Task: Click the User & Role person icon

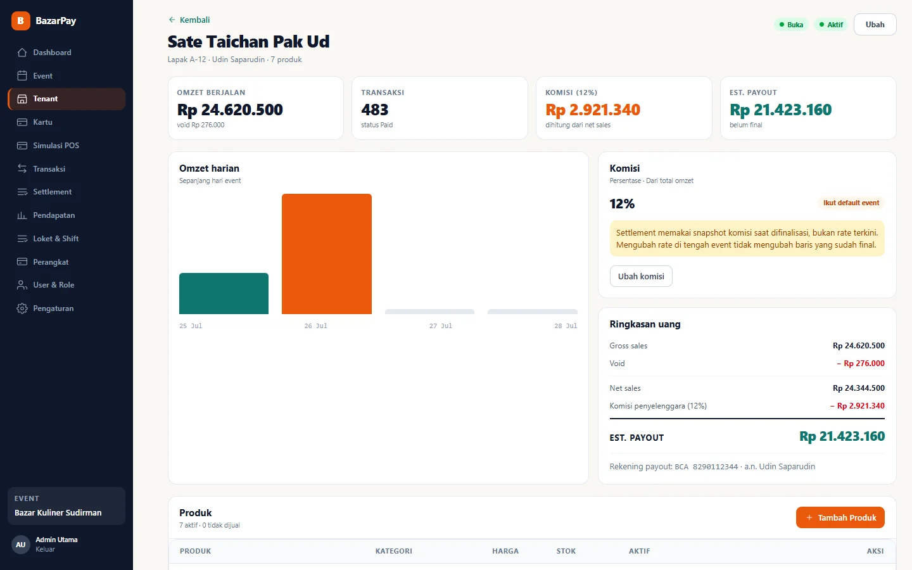Action: (x=22, y=285)
